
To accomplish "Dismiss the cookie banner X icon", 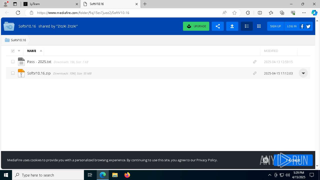I will (x=266, y=160).
